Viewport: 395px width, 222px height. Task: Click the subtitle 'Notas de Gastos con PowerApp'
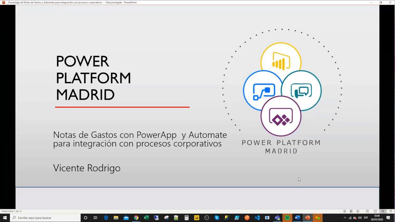click(115, 135)
